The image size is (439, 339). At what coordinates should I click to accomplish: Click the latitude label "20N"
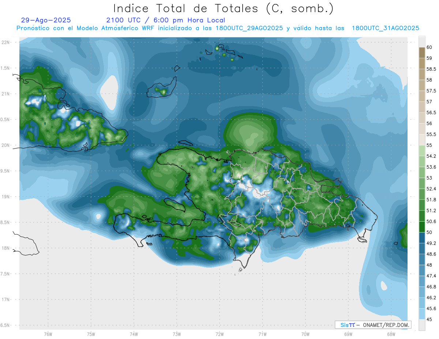point(6,145)
